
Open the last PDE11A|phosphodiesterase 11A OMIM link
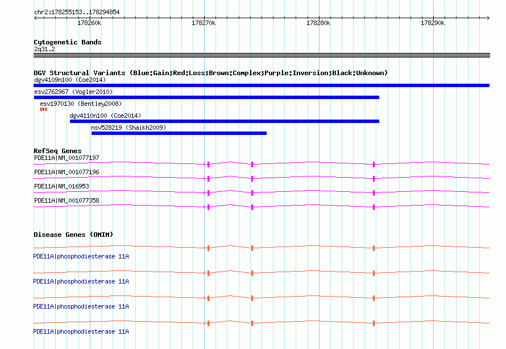coord(81,331)
